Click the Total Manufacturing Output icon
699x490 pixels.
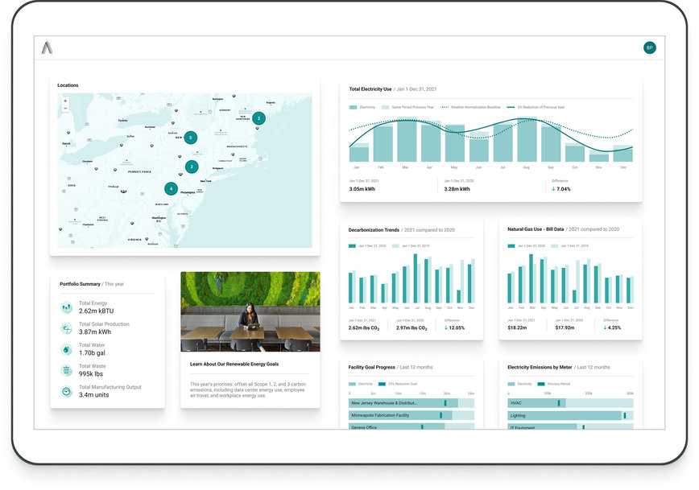(66, 391)
